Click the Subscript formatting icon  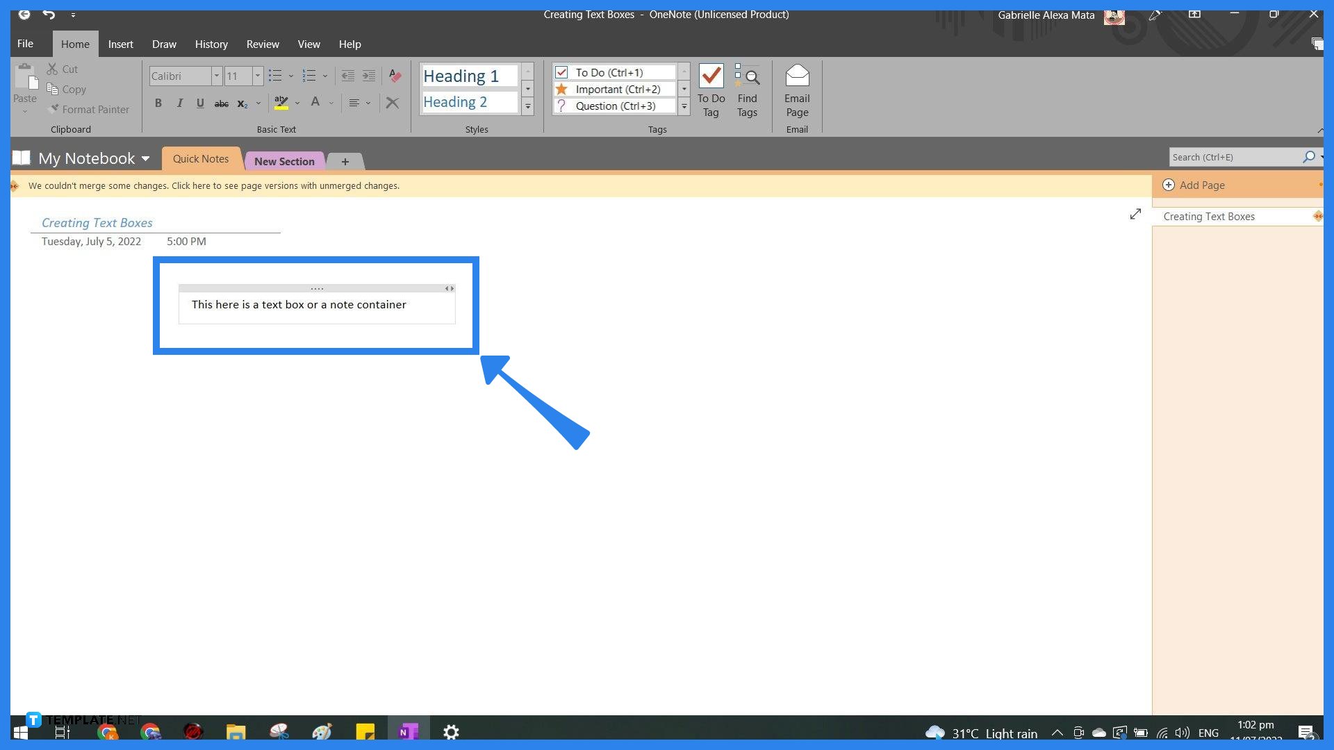point(241,103)
